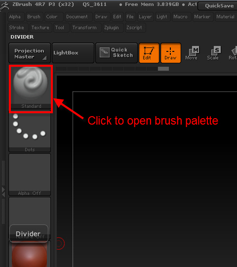Start Quick Sketch mode

(x=117, y=53)
